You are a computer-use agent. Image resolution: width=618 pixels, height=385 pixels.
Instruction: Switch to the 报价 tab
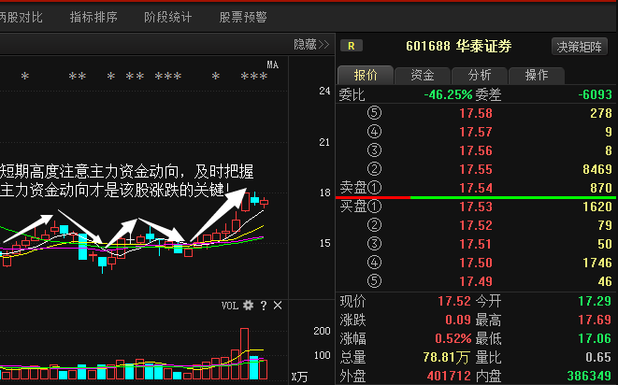(365, 76)
